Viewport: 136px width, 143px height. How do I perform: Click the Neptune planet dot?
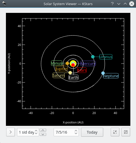(103, 73)
